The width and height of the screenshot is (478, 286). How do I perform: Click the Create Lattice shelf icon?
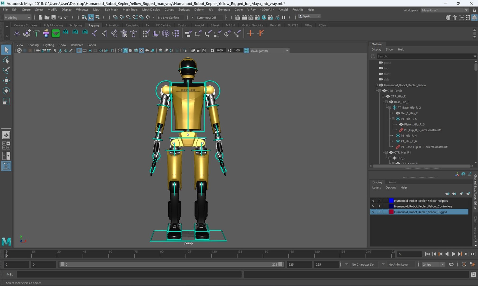[166, 33]
